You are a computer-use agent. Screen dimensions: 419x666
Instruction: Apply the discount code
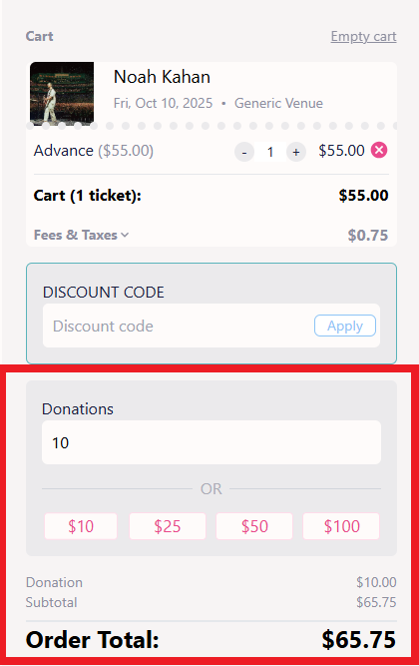pyautogui.click(x=345, y=326)
